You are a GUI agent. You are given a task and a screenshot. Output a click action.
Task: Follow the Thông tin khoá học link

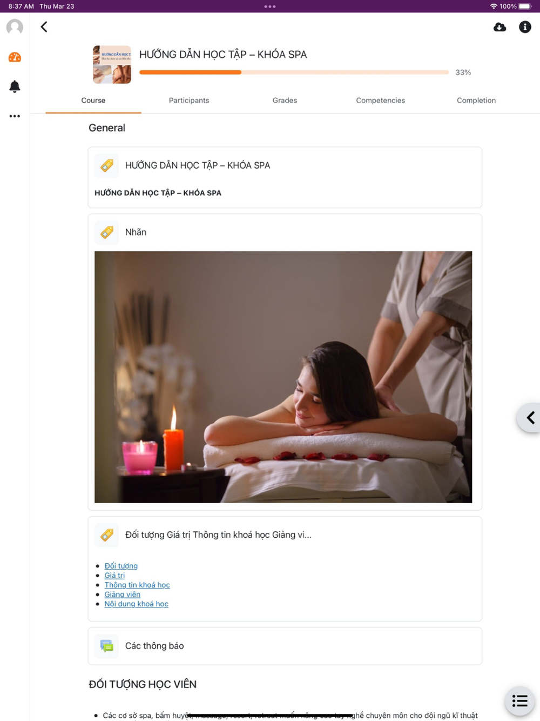click(x=137, y=585)
